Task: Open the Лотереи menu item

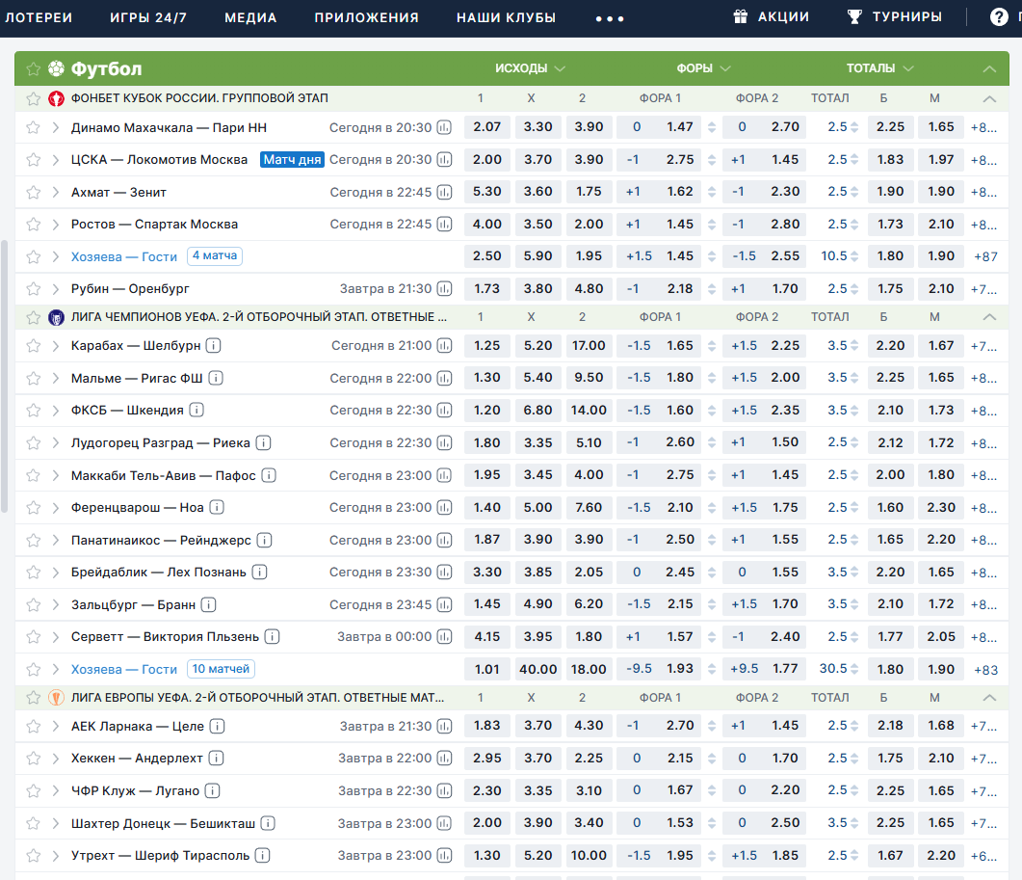Action: [39, 17]
